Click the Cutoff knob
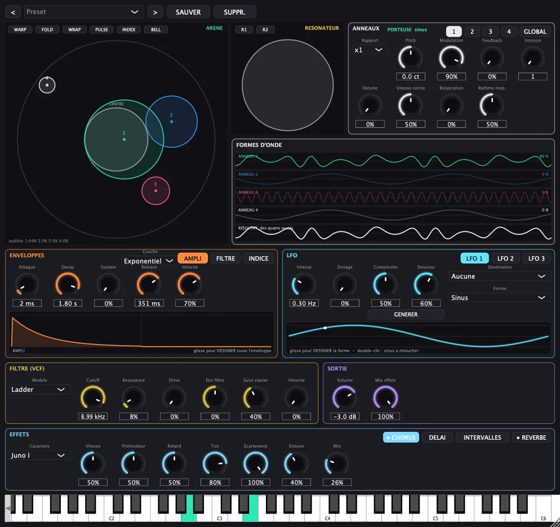 point(93,398)
